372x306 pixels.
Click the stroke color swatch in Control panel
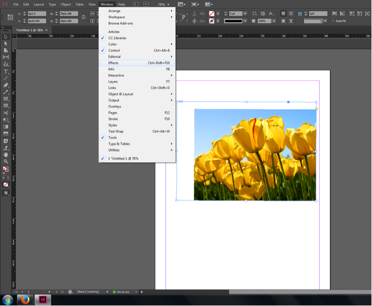212,21
